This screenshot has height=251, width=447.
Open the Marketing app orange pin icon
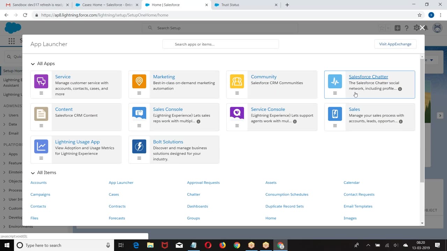(x=139, y=82)
